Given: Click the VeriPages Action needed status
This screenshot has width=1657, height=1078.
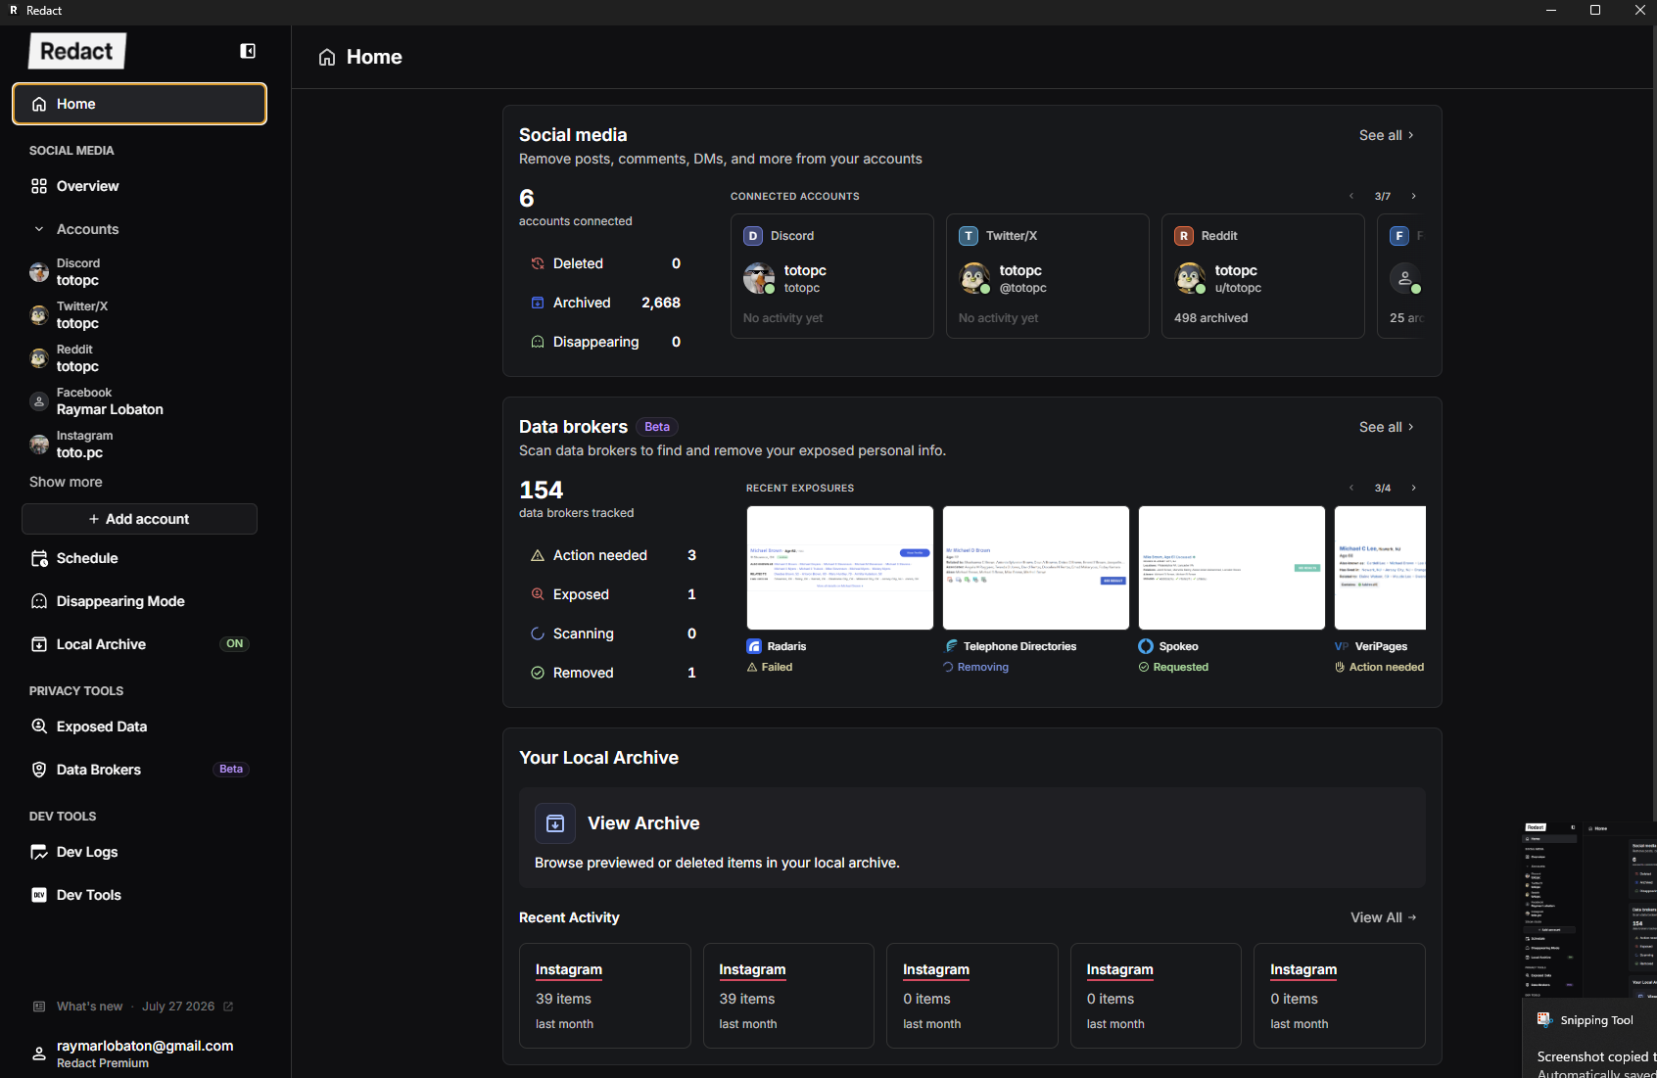Looking at the screenshot, I should [1379, 667].
